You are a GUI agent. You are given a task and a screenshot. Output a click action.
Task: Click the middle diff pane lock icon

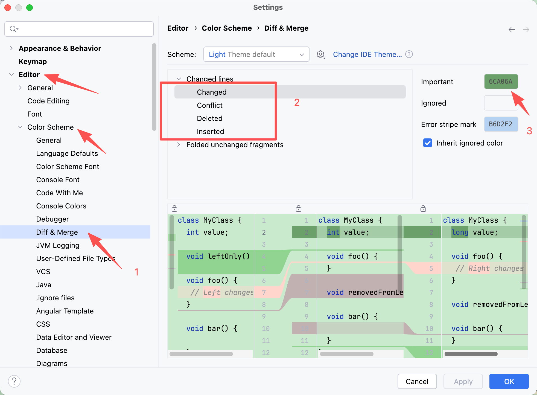299,209
